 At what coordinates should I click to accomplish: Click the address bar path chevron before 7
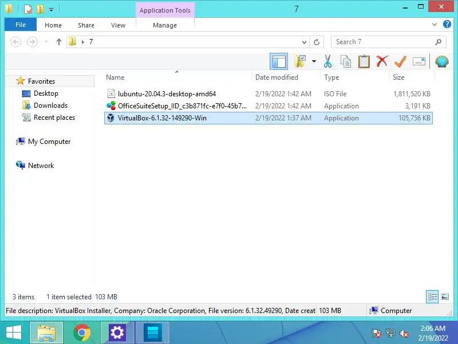pyautogui.click(x=83, y=42)
